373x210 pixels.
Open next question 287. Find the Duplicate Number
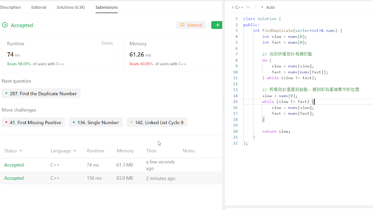pos(41,94)
